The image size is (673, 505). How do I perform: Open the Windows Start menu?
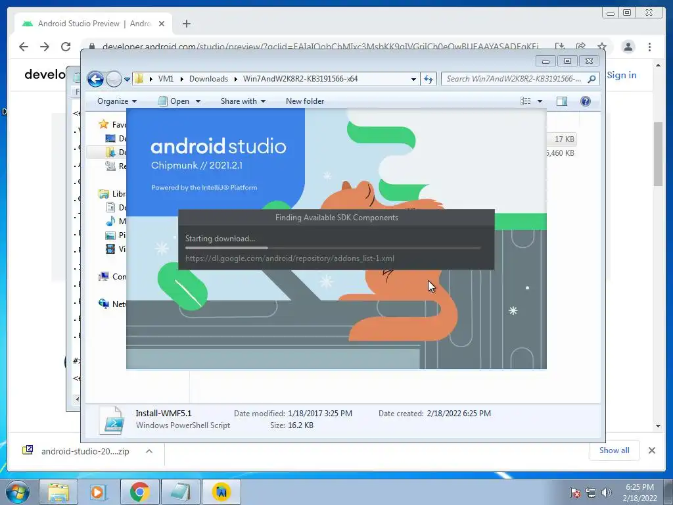pyautogui.click(x=18, y=492)
